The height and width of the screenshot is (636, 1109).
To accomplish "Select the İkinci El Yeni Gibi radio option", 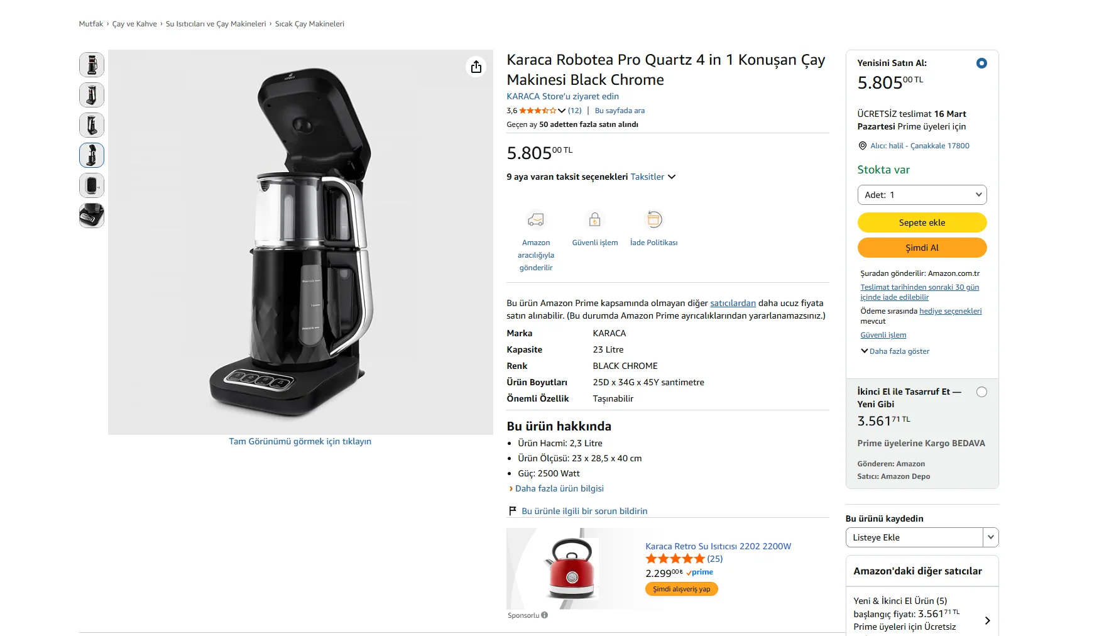I will 981,392.
